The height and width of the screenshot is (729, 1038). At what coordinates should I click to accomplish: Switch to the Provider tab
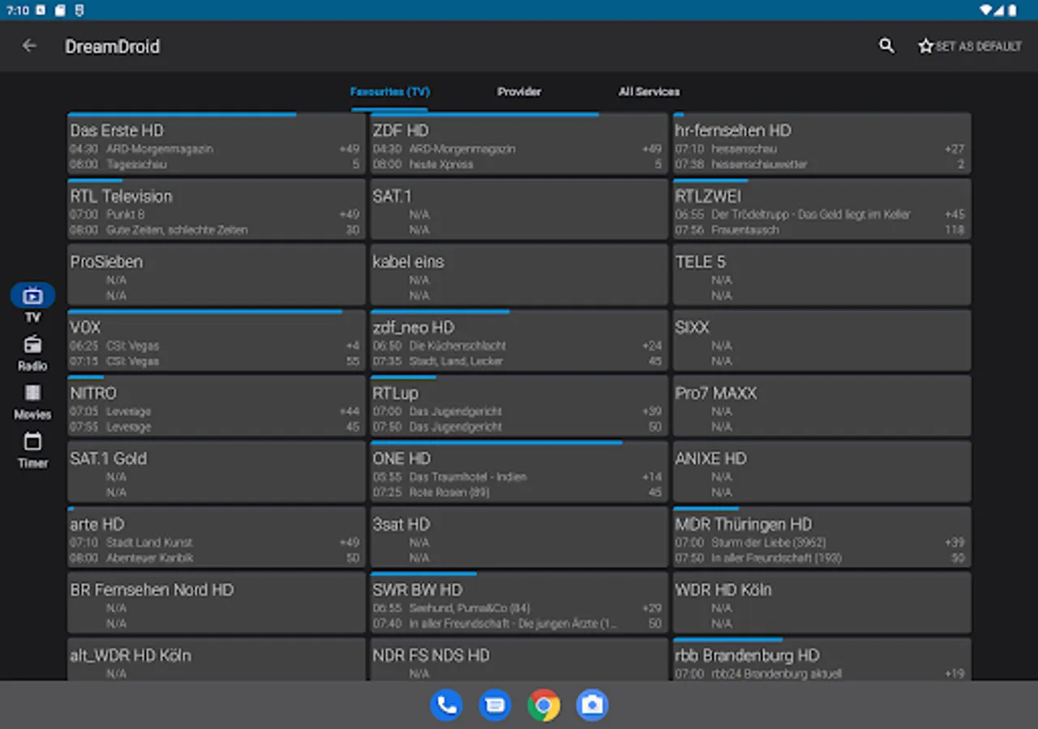pos(519,92)
